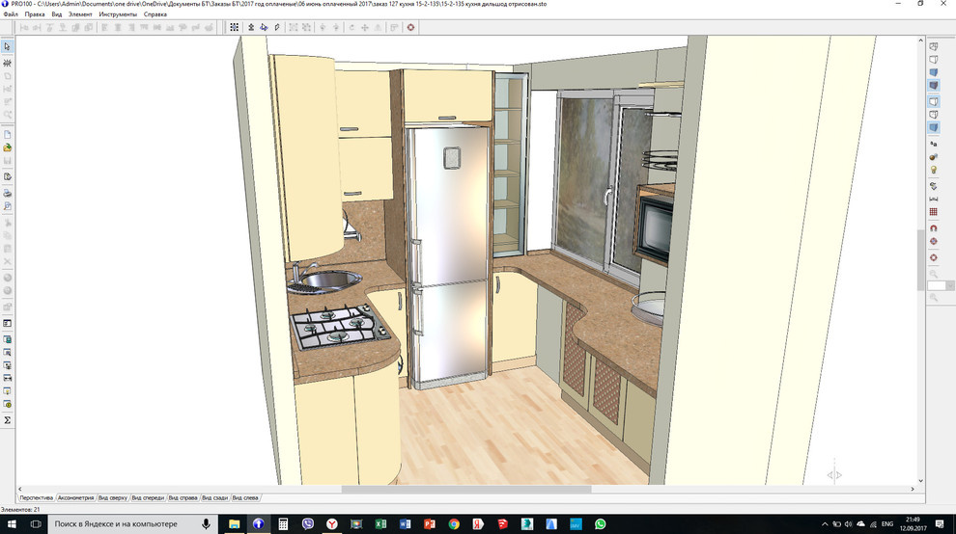Click the light bulb lighting icon
The width and height of the screenshot is (956, 534).
(934, 170)
